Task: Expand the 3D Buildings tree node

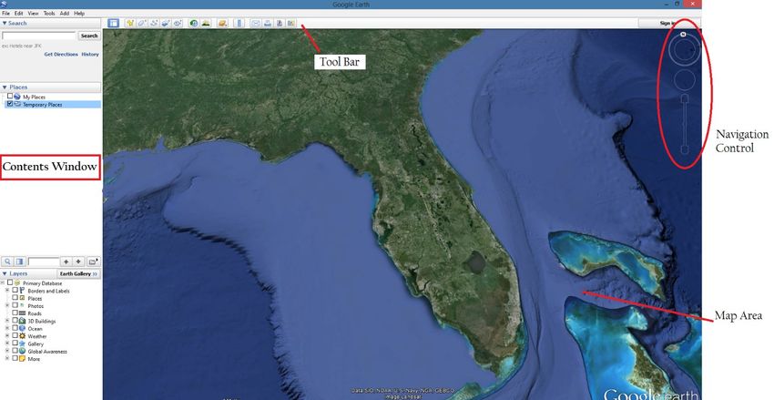Action: coord(7,321)
